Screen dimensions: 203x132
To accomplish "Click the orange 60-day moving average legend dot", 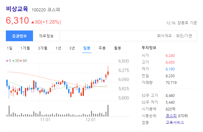I will [21, 61].
